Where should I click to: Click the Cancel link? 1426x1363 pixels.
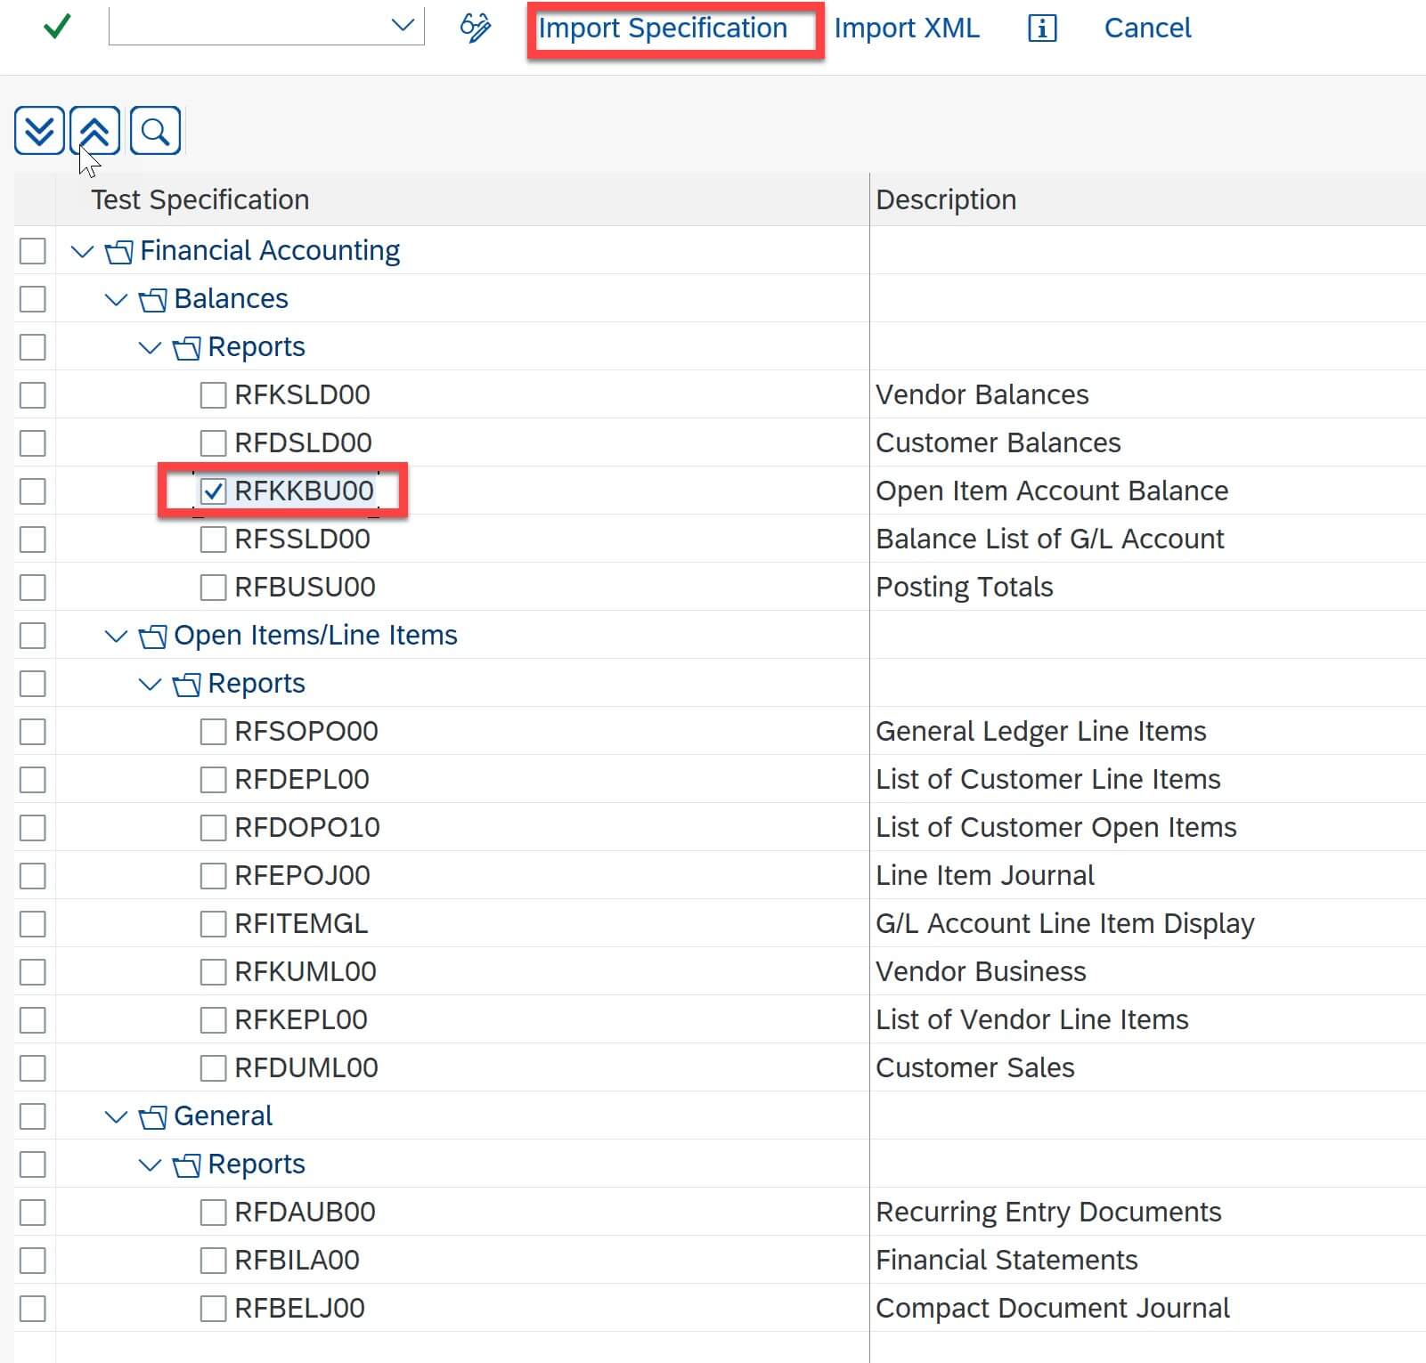coord(1147,28)
